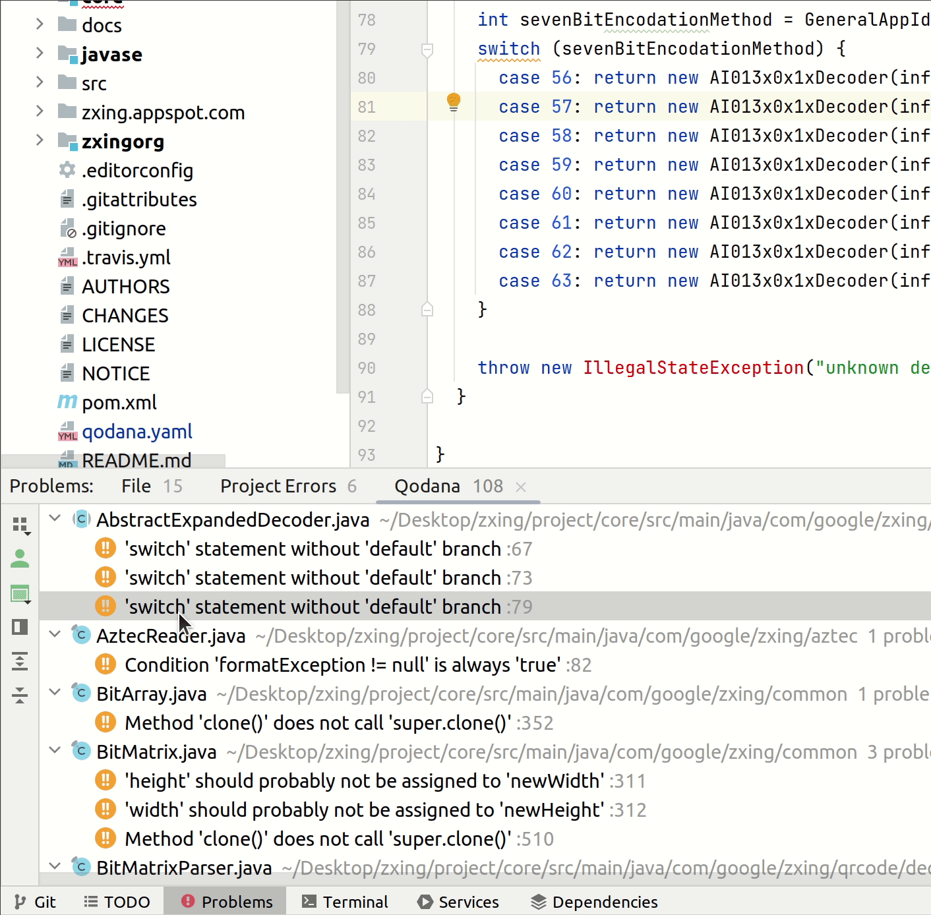Image resolution: width=931 pixels, height=915 pixels.
Task: Close the Qodana tab
Action: (521, 487)
